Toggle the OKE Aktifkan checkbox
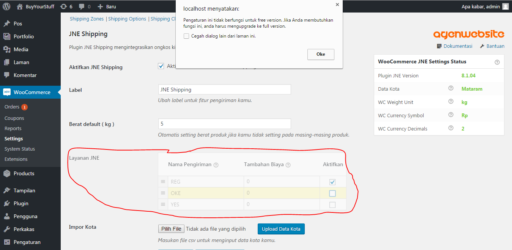The image size is (512, 250). click(332, 193)
